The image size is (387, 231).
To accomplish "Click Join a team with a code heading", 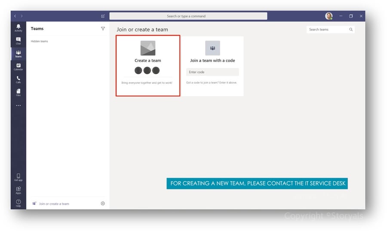I will click(212, 61).
